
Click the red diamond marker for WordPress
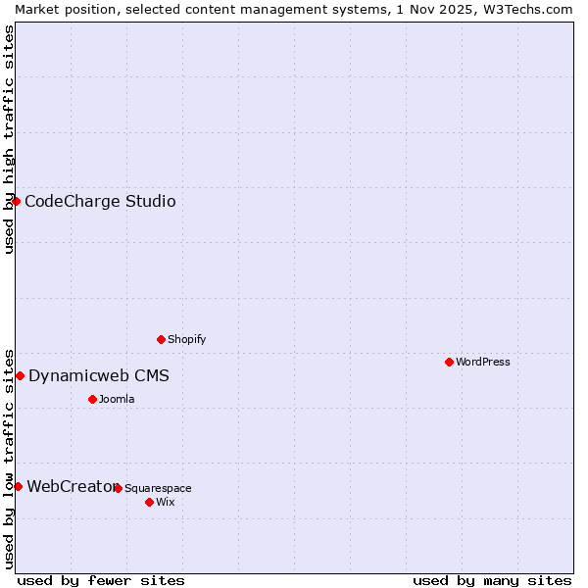(449, 362)
